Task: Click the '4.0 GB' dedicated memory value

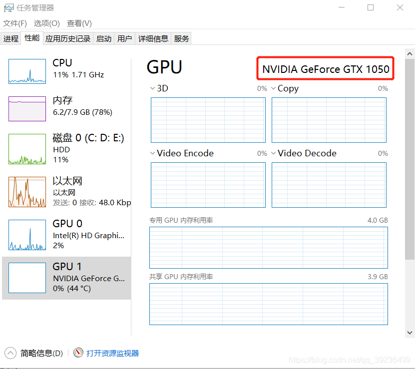Action: 378,220
